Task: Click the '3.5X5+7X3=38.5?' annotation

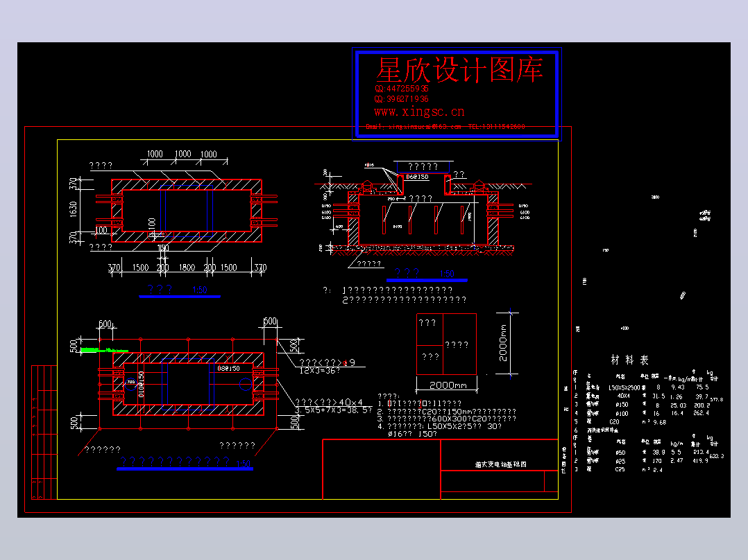Action: coord(333,410)
